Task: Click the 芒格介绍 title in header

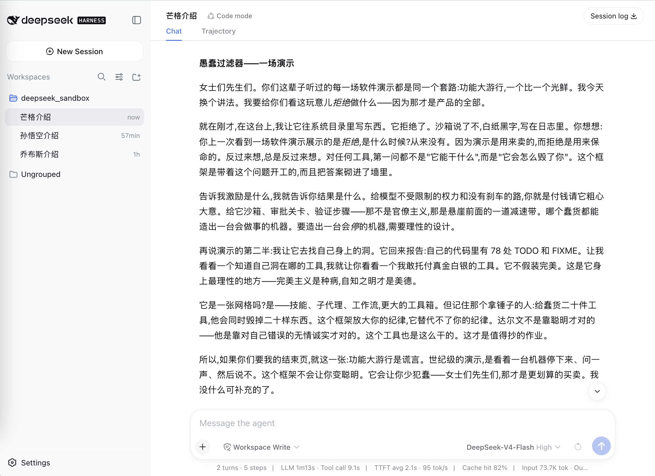Action: (181, 16)
